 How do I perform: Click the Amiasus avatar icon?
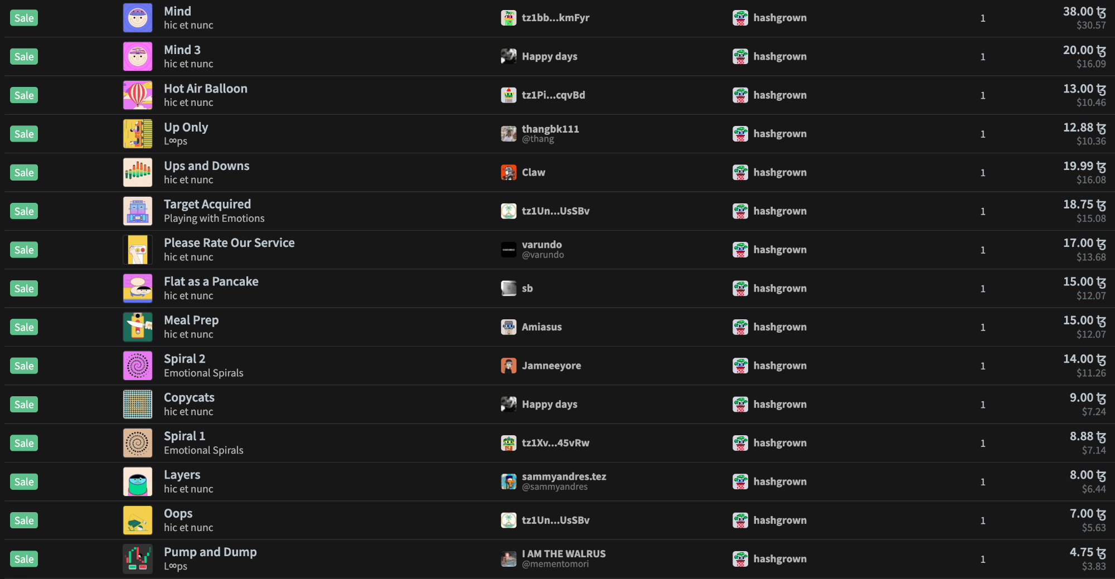coord(508,327)
